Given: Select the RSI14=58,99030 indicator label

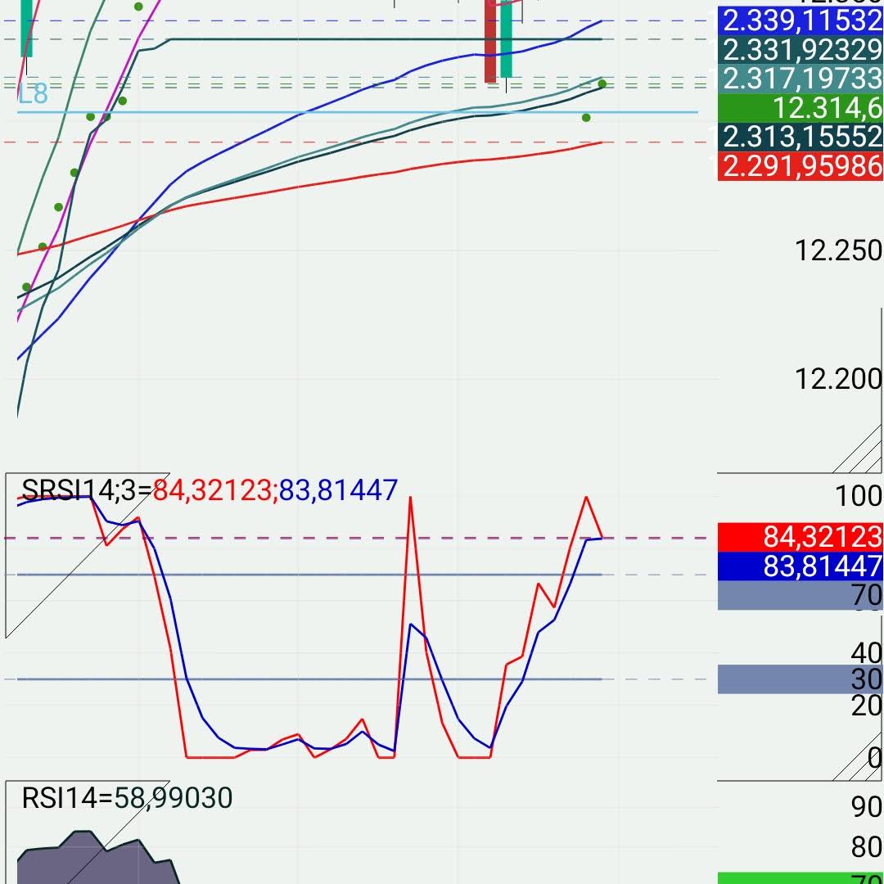Looking at the screenshot, I should click(127, 798).
